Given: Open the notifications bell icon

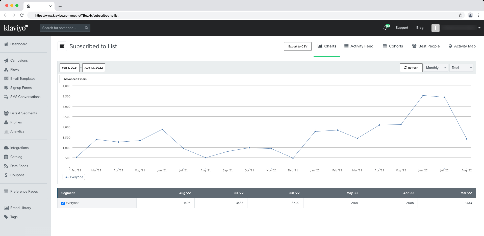Looking at the screenshot, I should click(385, 28).
